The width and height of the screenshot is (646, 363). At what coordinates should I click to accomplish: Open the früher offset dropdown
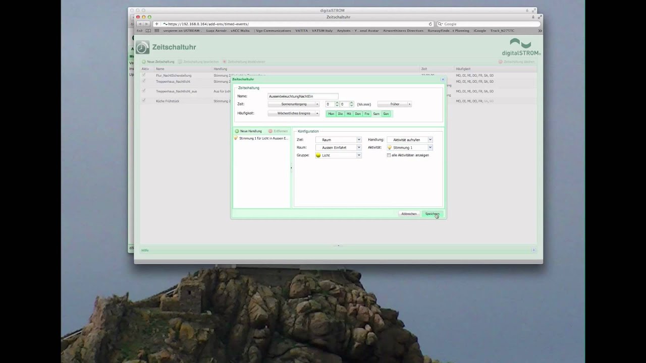point(394,104)
